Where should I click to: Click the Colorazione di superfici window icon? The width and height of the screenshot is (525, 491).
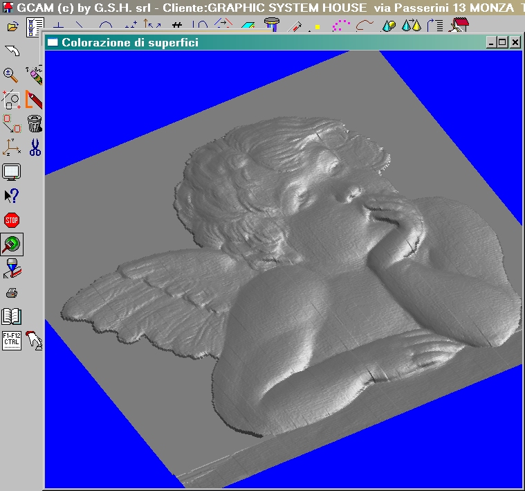point(53,42)
